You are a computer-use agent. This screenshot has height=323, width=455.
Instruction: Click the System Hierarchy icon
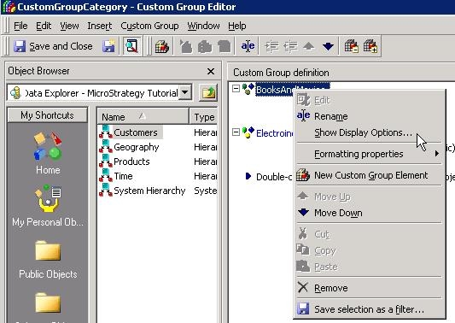[x=105, y=190]
